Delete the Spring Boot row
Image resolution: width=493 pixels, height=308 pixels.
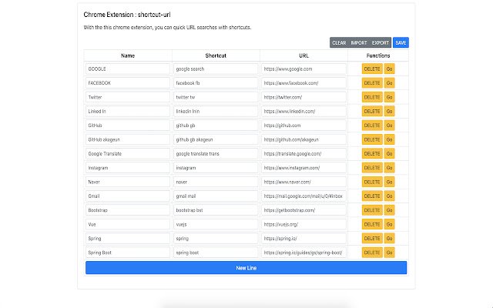tap(372, 253)
